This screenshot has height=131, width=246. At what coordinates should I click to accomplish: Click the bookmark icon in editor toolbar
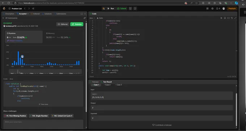tap(225, 18)
